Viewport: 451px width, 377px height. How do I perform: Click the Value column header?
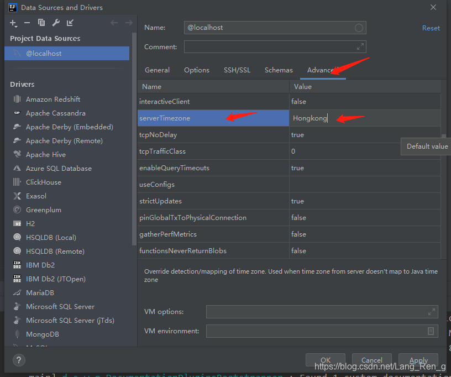point(365,87)
